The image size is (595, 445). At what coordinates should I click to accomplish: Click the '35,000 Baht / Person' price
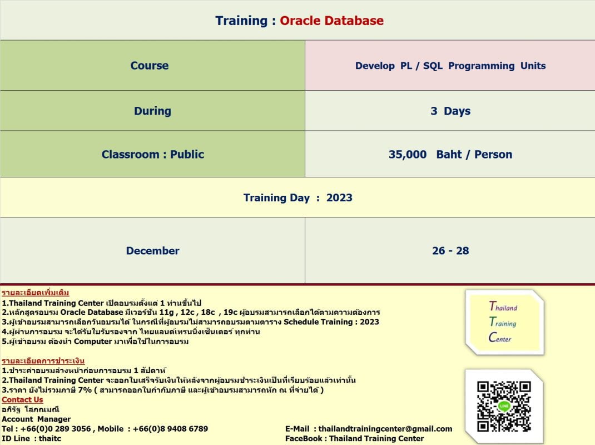tap(450, 154)
